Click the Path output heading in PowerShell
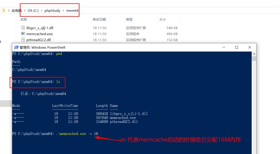 16,62
